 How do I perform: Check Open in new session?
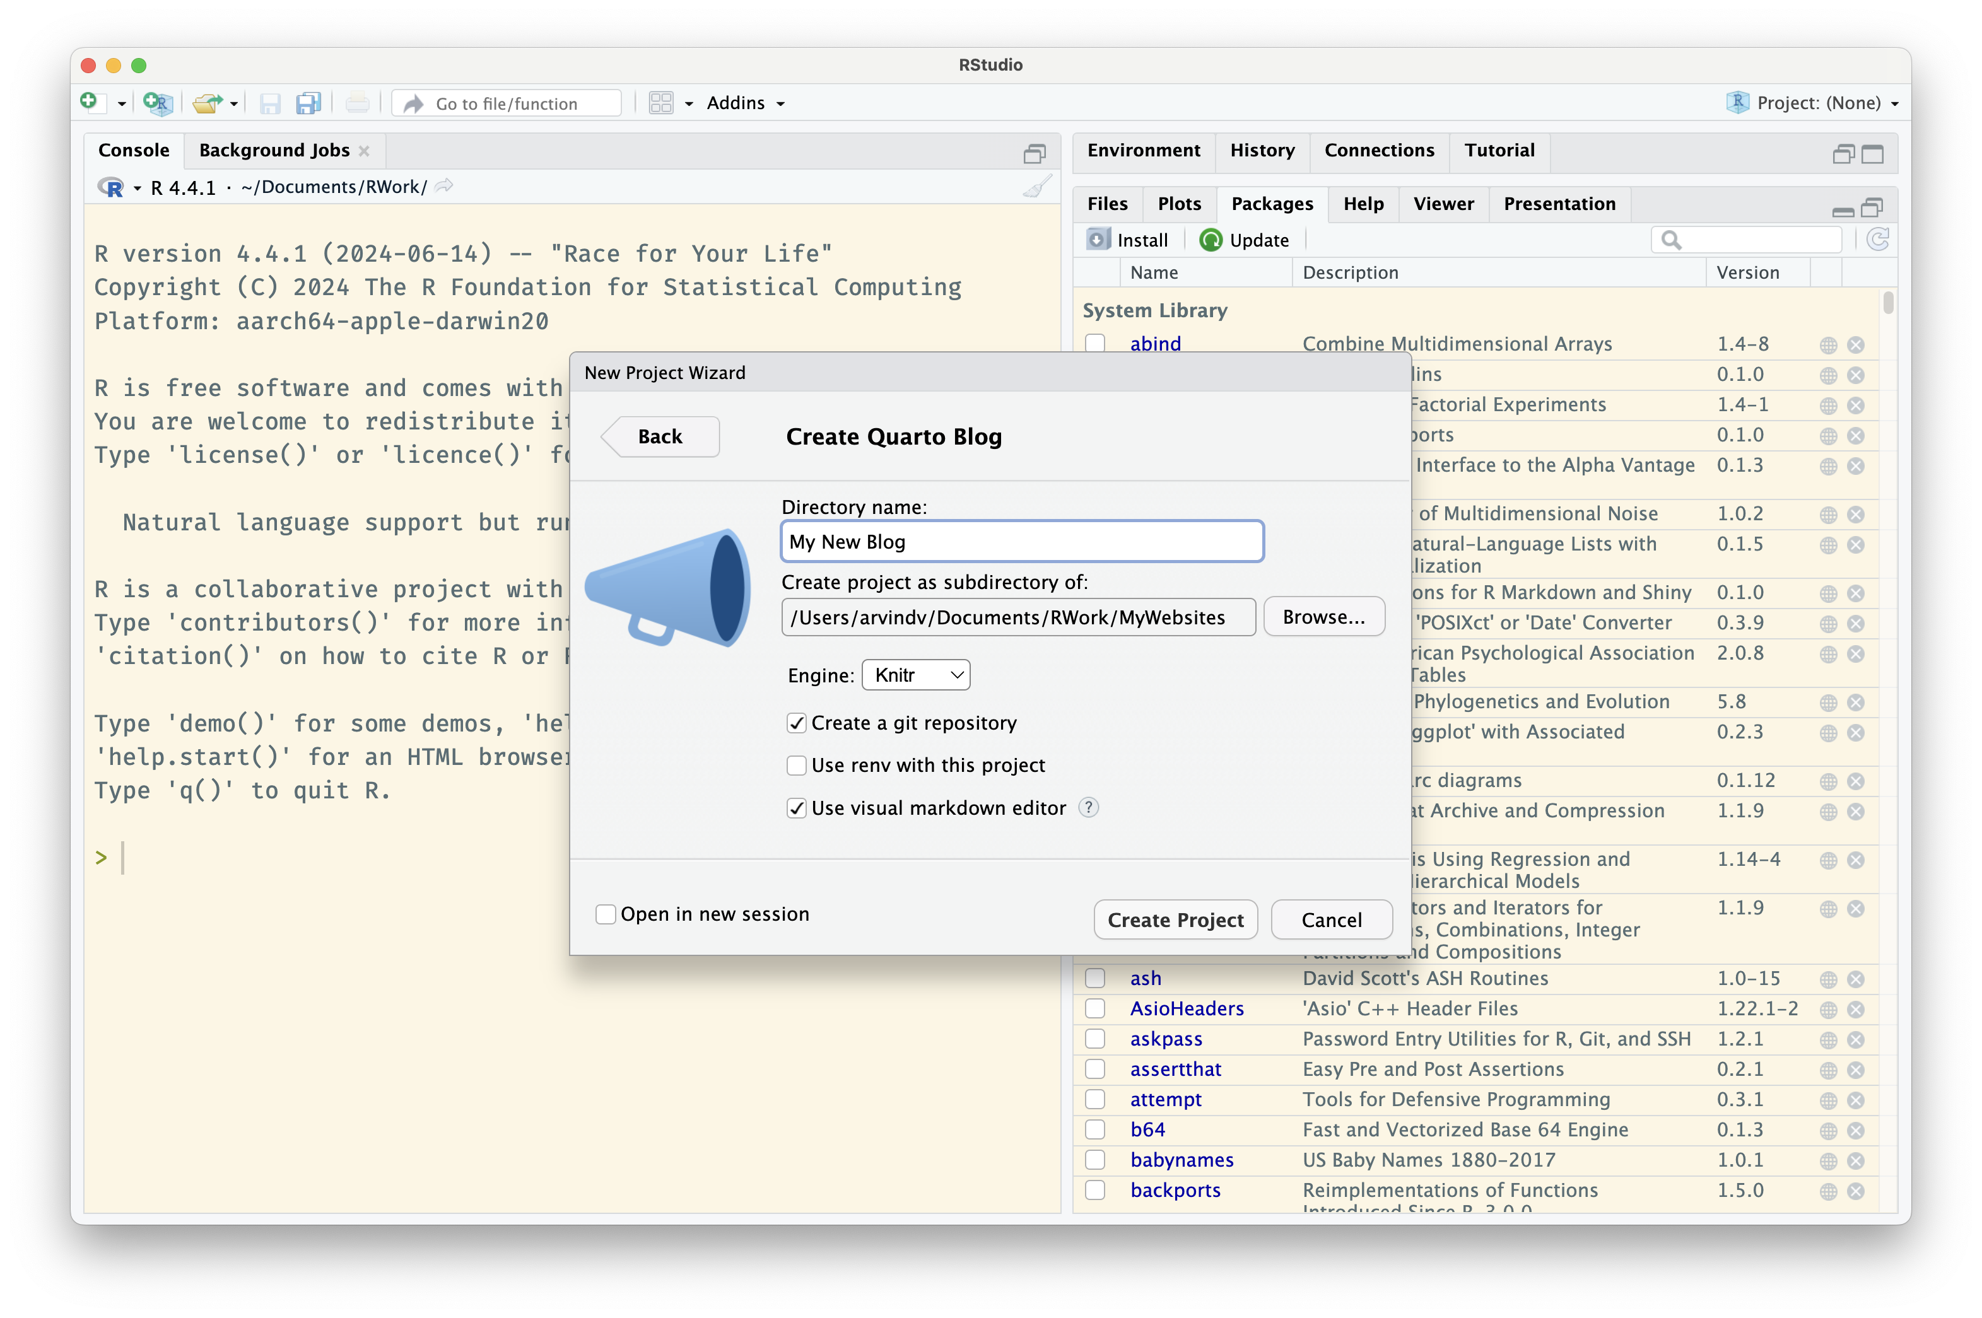pos(605,914)
